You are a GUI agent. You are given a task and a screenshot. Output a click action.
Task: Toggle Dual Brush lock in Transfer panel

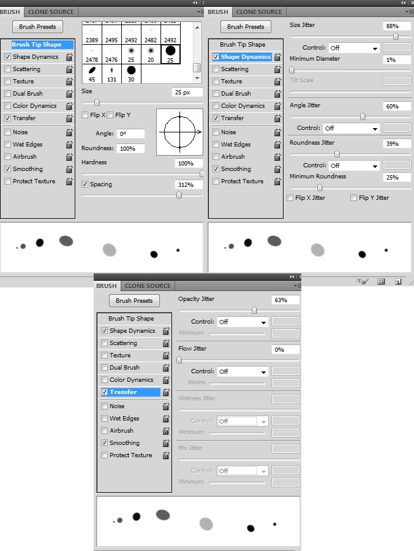click(x=166, y=368)
